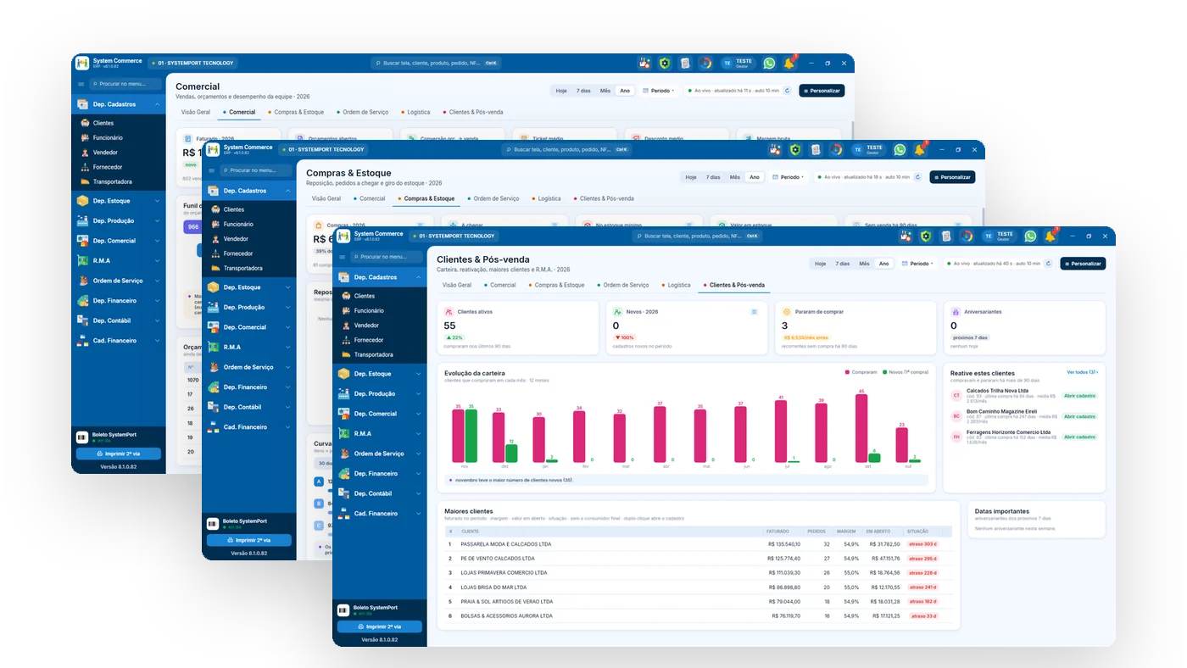Click 'Procurar no menu...' field in the Comercial window
The image size is (1187, 668).
(x=125, y=84)
